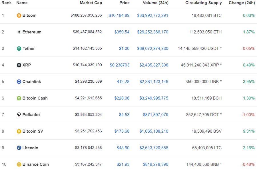Click XRP price $0.238703
The width and height of the screenshot is (257, 171).
(119, 65)
